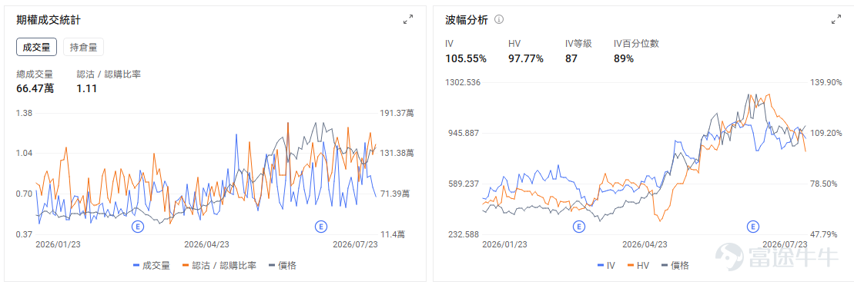Click the 2026/07/23 date on the volatility chart
The width and height of the screenshot is (854, 285).
[x=784, y=244]
